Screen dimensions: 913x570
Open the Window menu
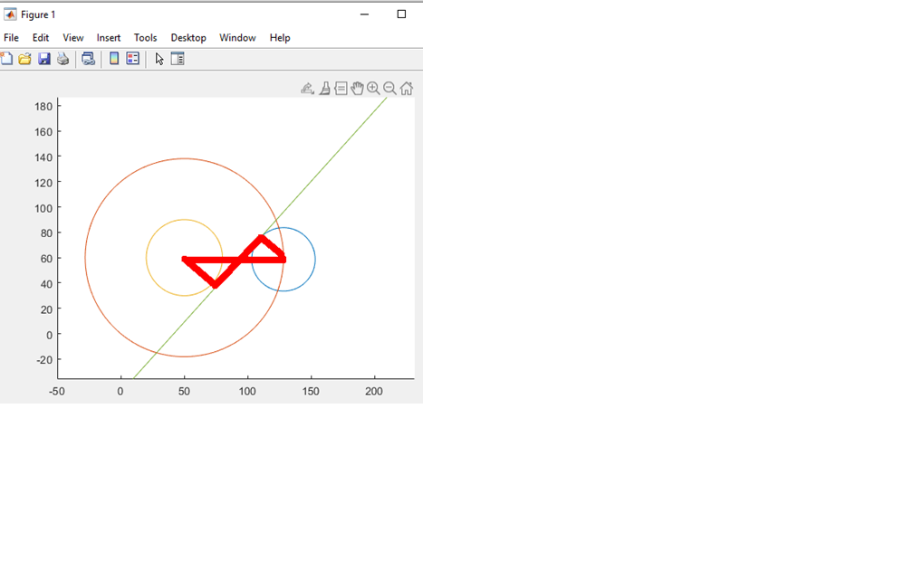(237, 38)
